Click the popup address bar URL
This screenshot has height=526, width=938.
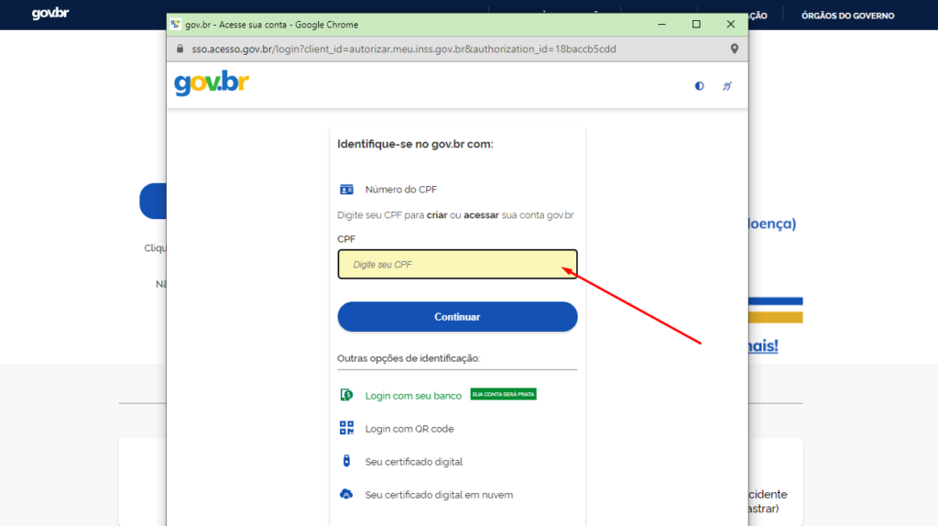(404, 49)
